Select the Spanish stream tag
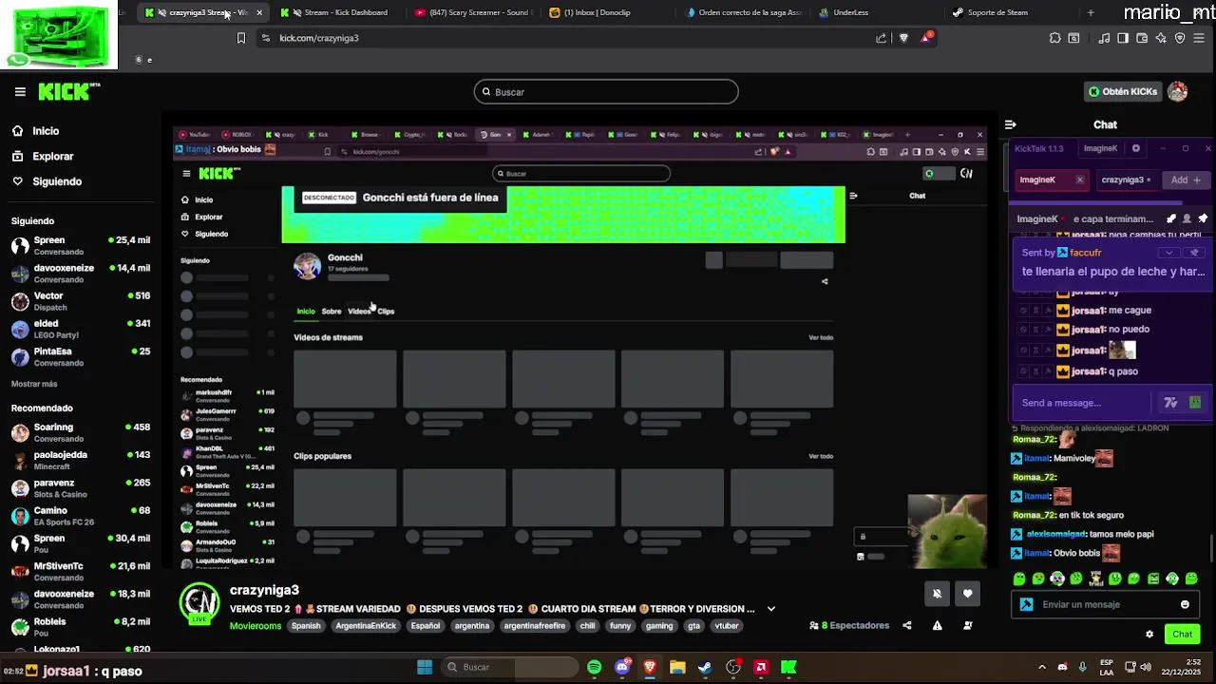Image resolution: width=1216 pixels, height=684 pixels. pos(306,626)
